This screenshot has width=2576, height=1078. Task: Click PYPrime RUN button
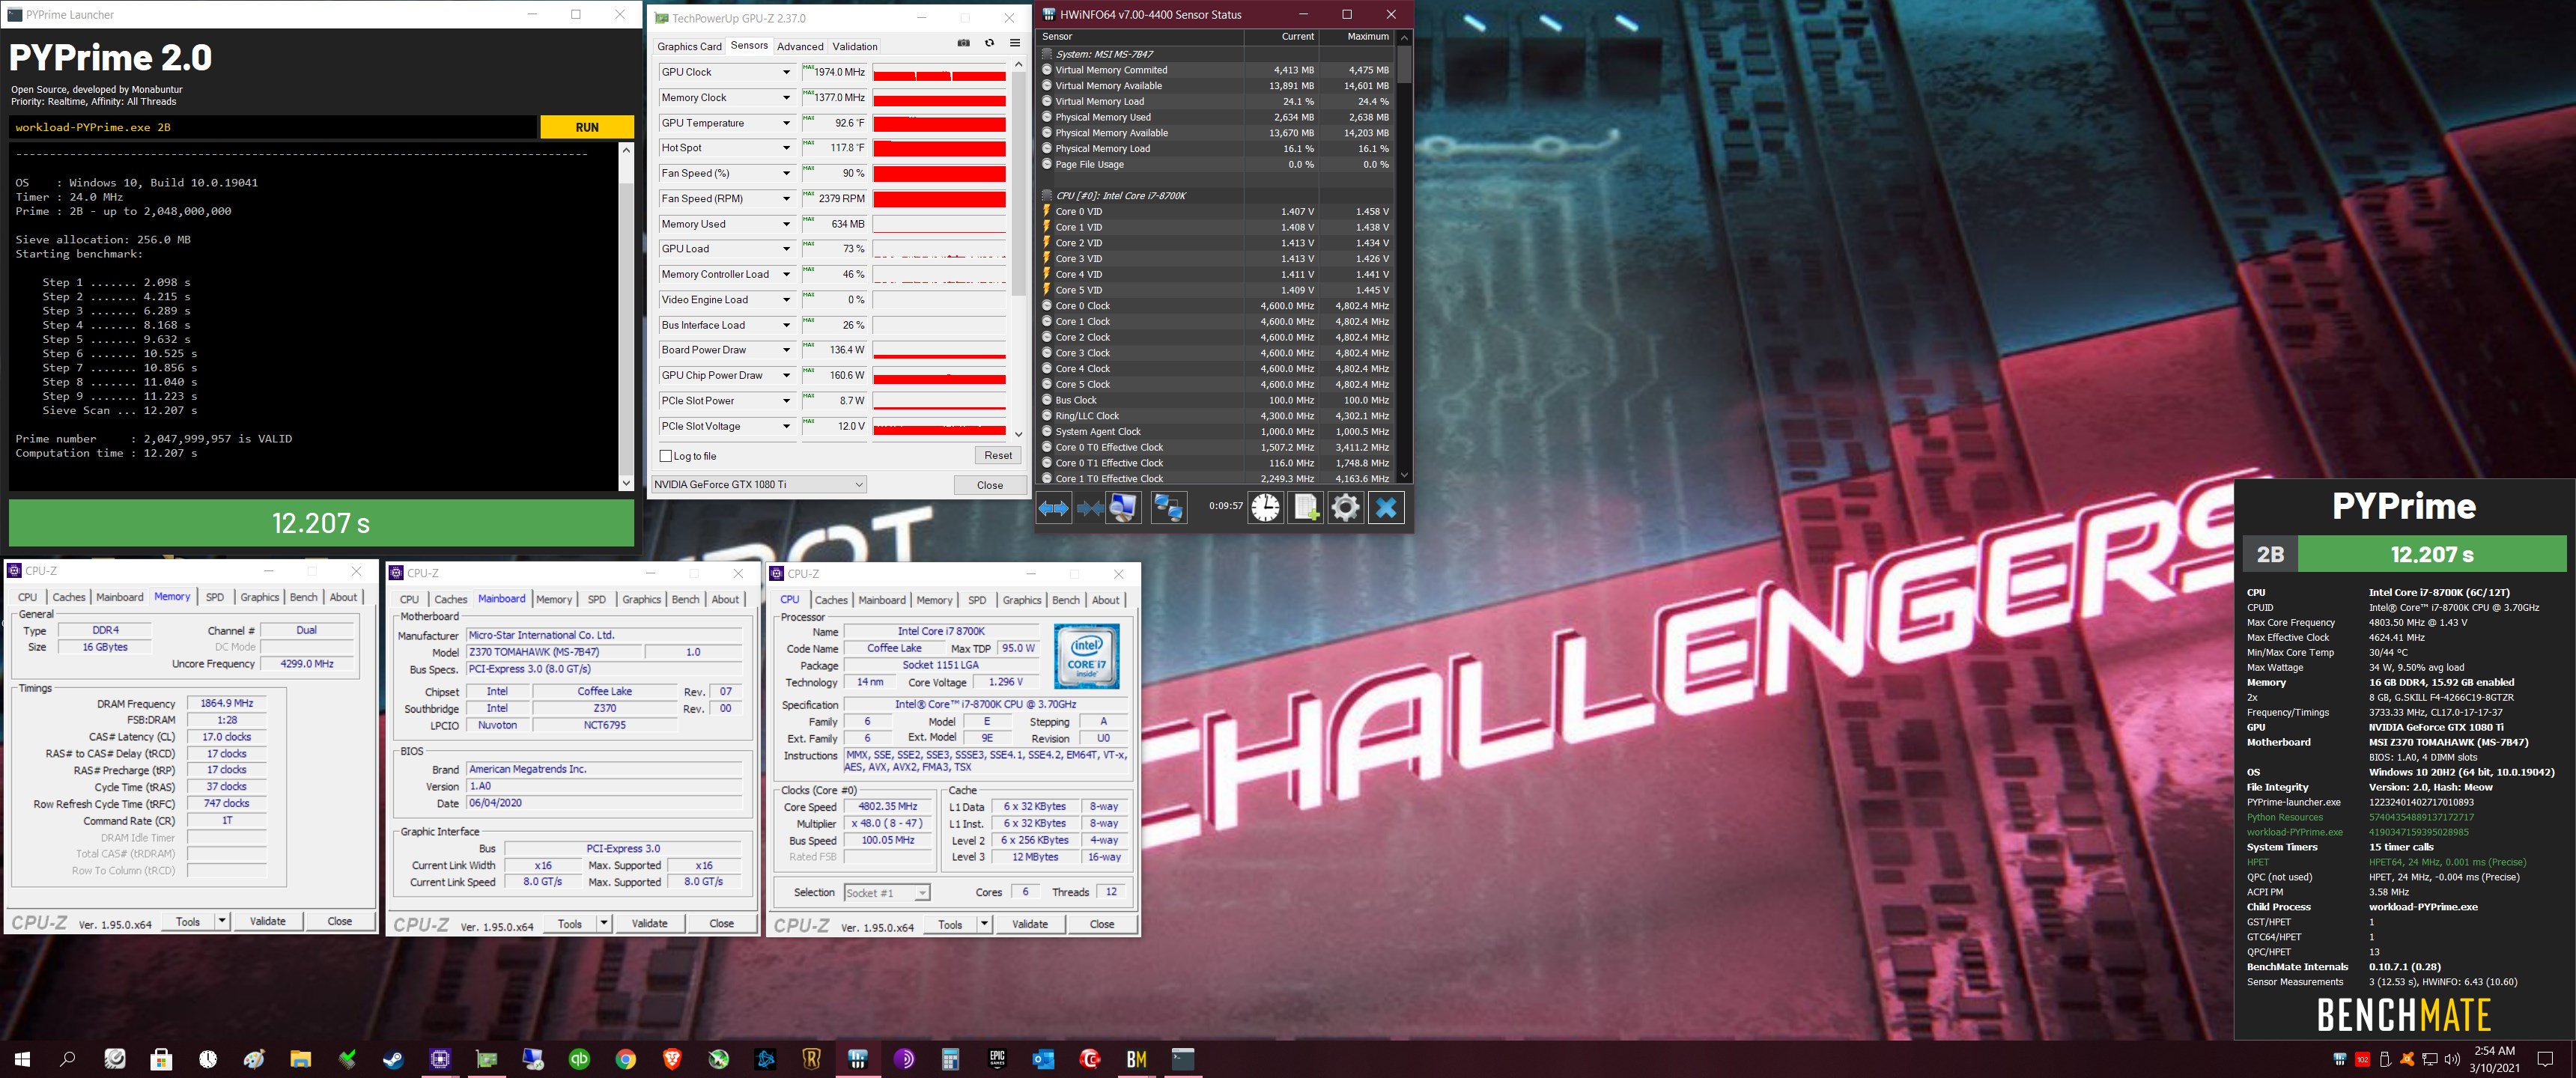587,127
